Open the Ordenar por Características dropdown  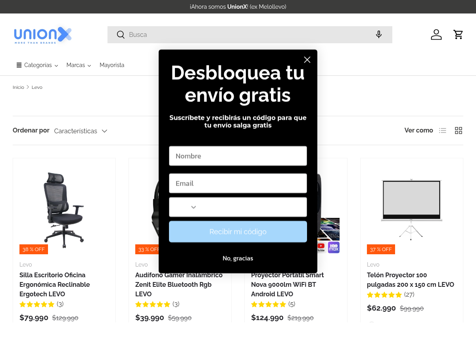click(x=81, y=131)
